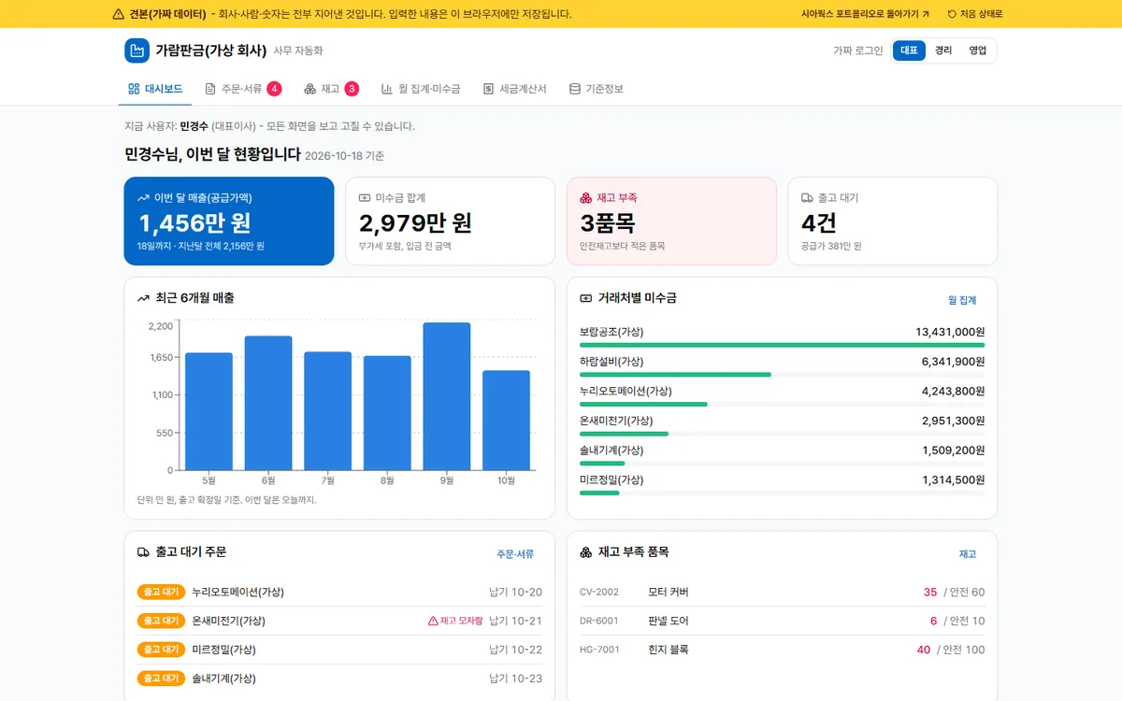This screenshot has height=701, width=1122.
Task: Click the 9월 bar in sales chart
Action: 447,396
